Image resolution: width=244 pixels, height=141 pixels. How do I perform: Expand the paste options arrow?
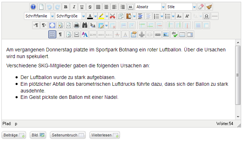[x=134, y=16]
